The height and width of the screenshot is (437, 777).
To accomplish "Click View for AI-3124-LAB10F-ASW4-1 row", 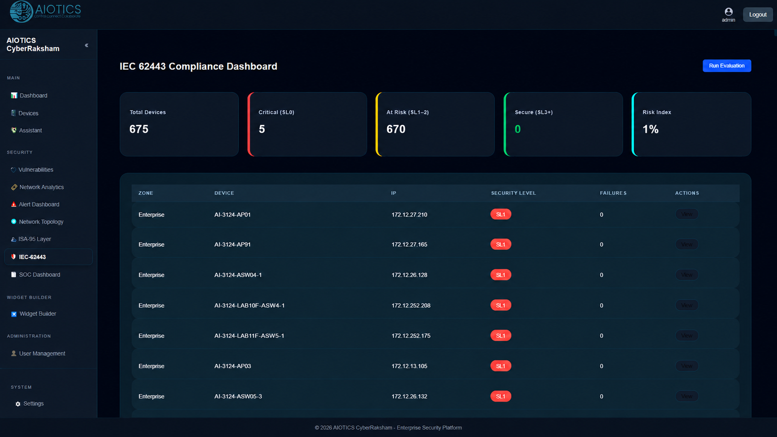I will click(687, 305).
